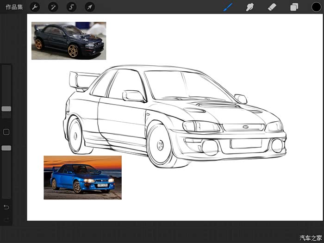Image resolution: width=324 pixels, height=243 pixels.
Task: Select the Smudge tool
Action: [x=250, y=7]
